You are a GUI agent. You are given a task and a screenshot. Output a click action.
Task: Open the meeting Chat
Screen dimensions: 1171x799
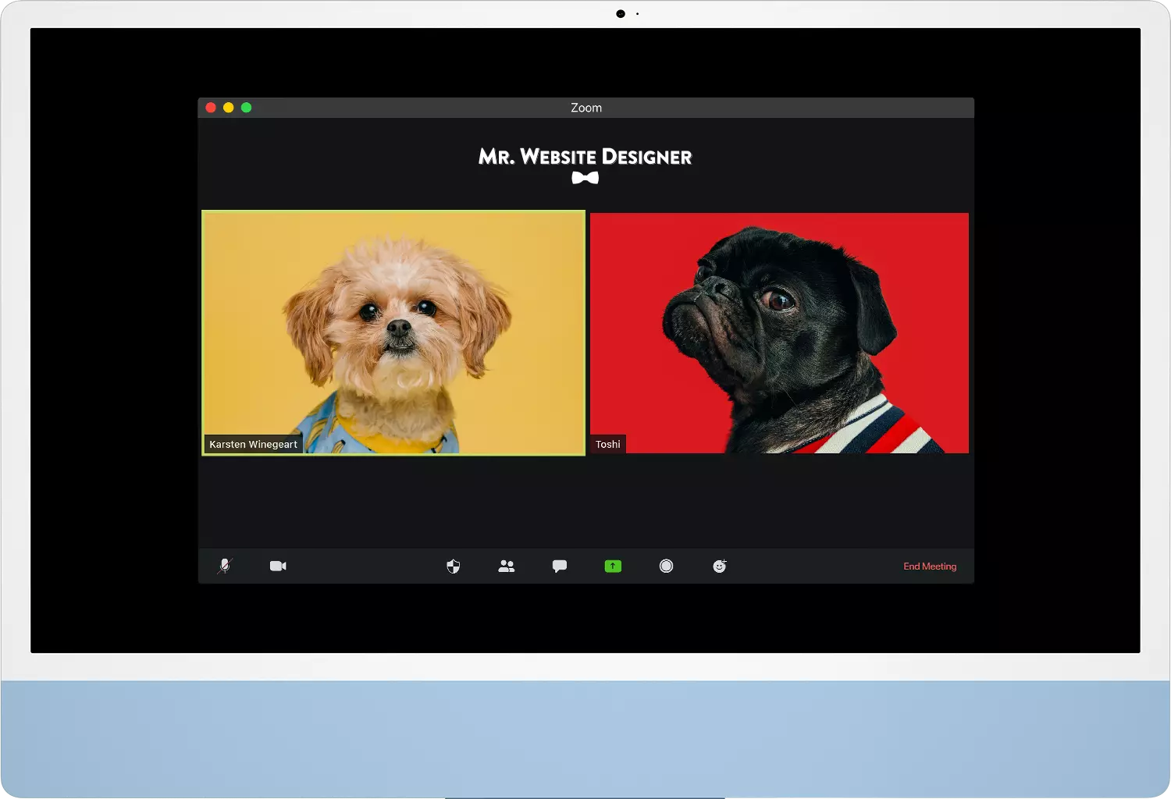coord(560,566)
